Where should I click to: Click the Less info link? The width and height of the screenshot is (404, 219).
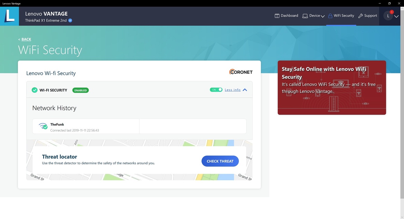coord(233,90)
